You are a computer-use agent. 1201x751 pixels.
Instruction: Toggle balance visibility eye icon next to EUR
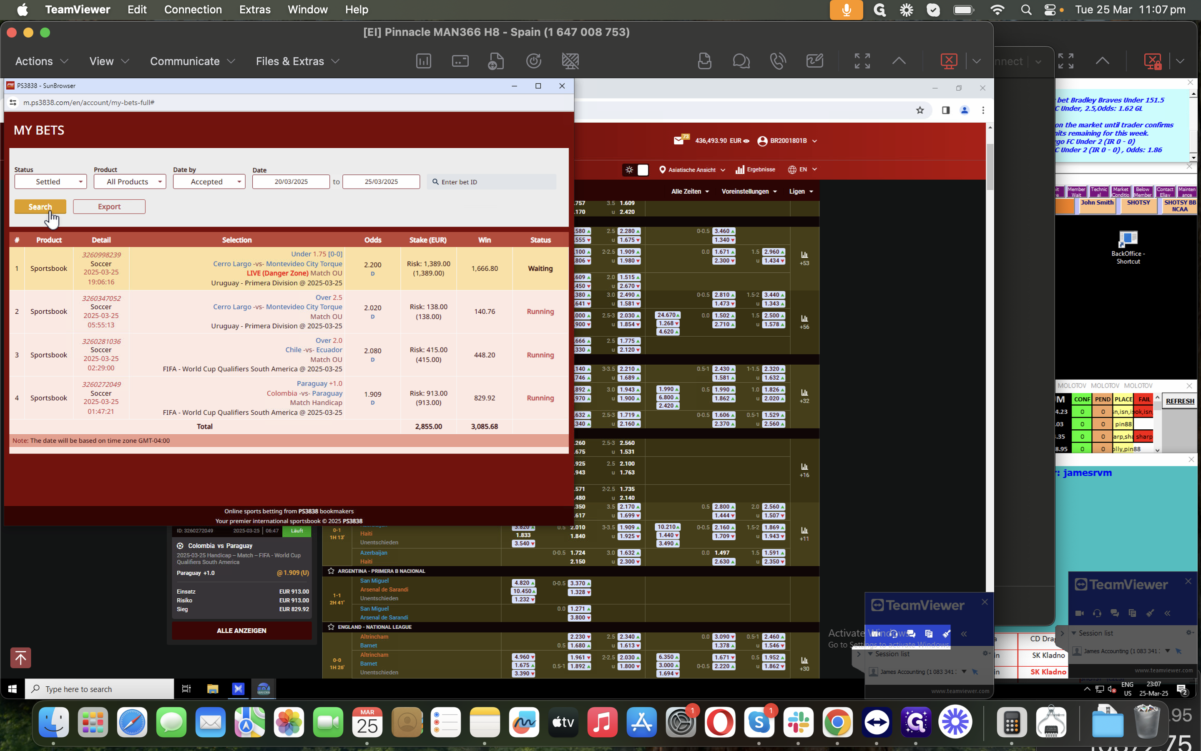746,141
